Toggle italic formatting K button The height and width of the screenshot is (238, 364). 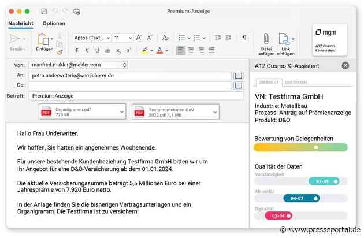pyautogui.click(x=87, y=50)
